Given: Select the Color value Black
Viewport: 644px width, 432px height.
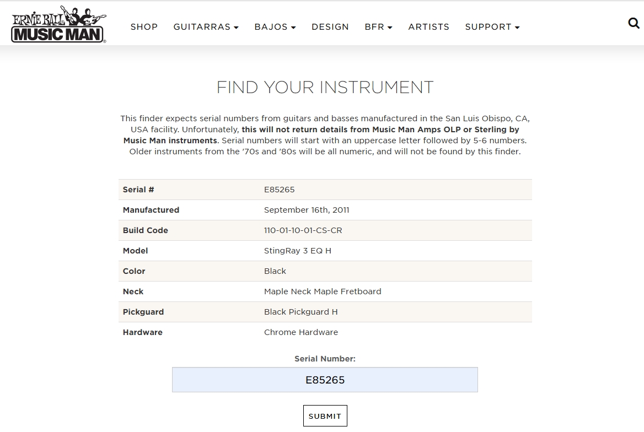Looking at the screenshot, I should coord(275,271).
